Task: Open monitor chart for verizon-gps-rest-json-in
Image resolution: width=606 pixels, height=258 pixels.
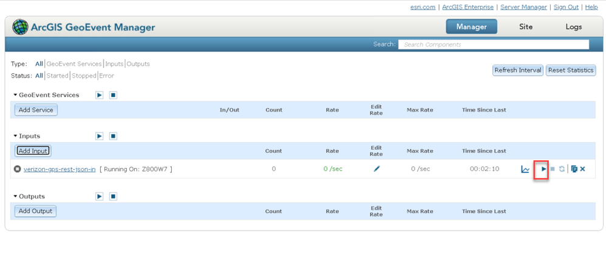Action: 525,169
